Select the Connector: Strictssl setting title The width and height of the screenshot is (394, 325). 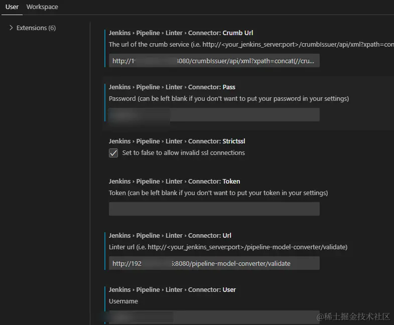pyautogui.click(x=177, y=141)
